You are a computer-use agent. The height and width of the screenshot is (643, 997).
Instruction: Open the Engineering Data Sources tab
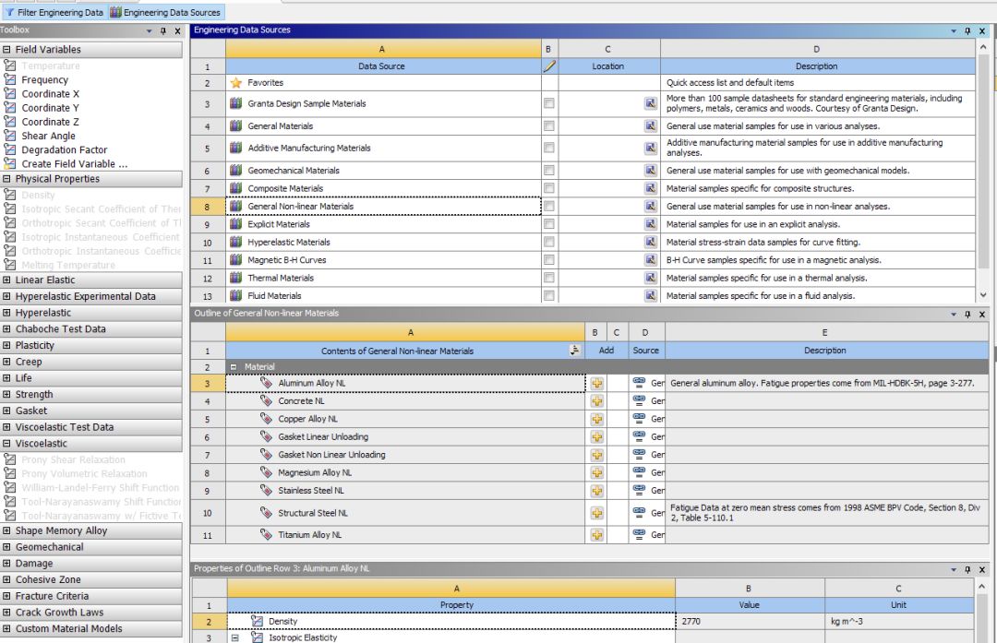coord(165,13)
